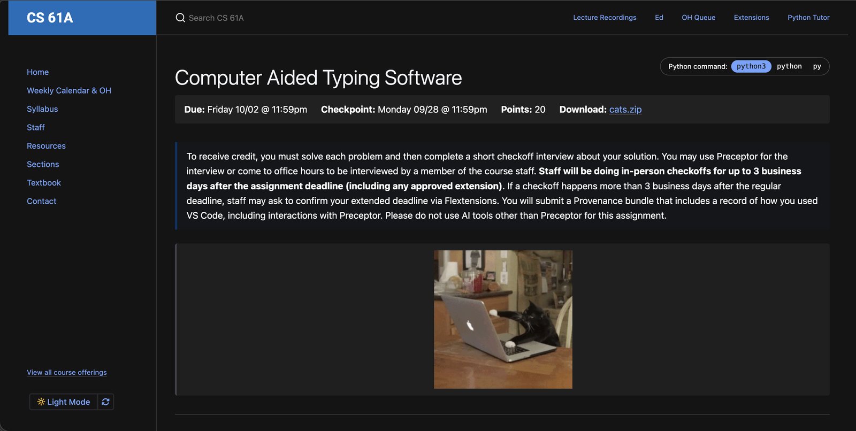Image resolution: width=856 pixels, height=431 pixels.
Task: Open Extensions link
Action: pos(751,18)
